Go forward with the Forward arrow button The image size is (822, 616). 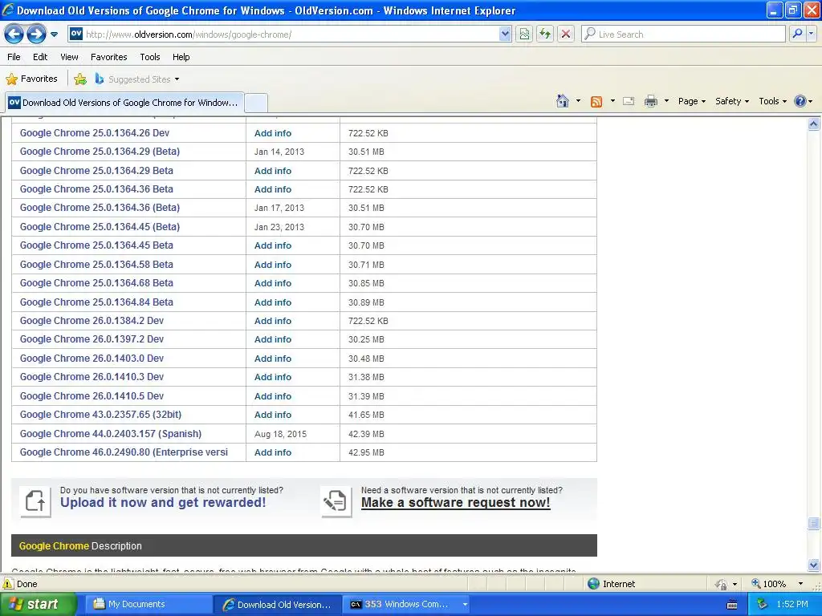click(36, 34)
